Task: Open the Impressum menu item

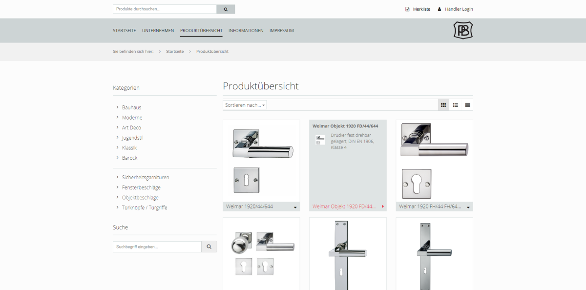Action: click(282, 30)
